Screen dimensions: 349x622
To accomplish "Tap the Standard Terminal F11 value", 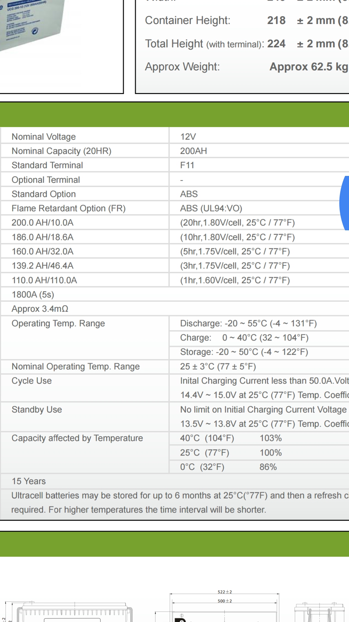I will (x=187, y=165).
